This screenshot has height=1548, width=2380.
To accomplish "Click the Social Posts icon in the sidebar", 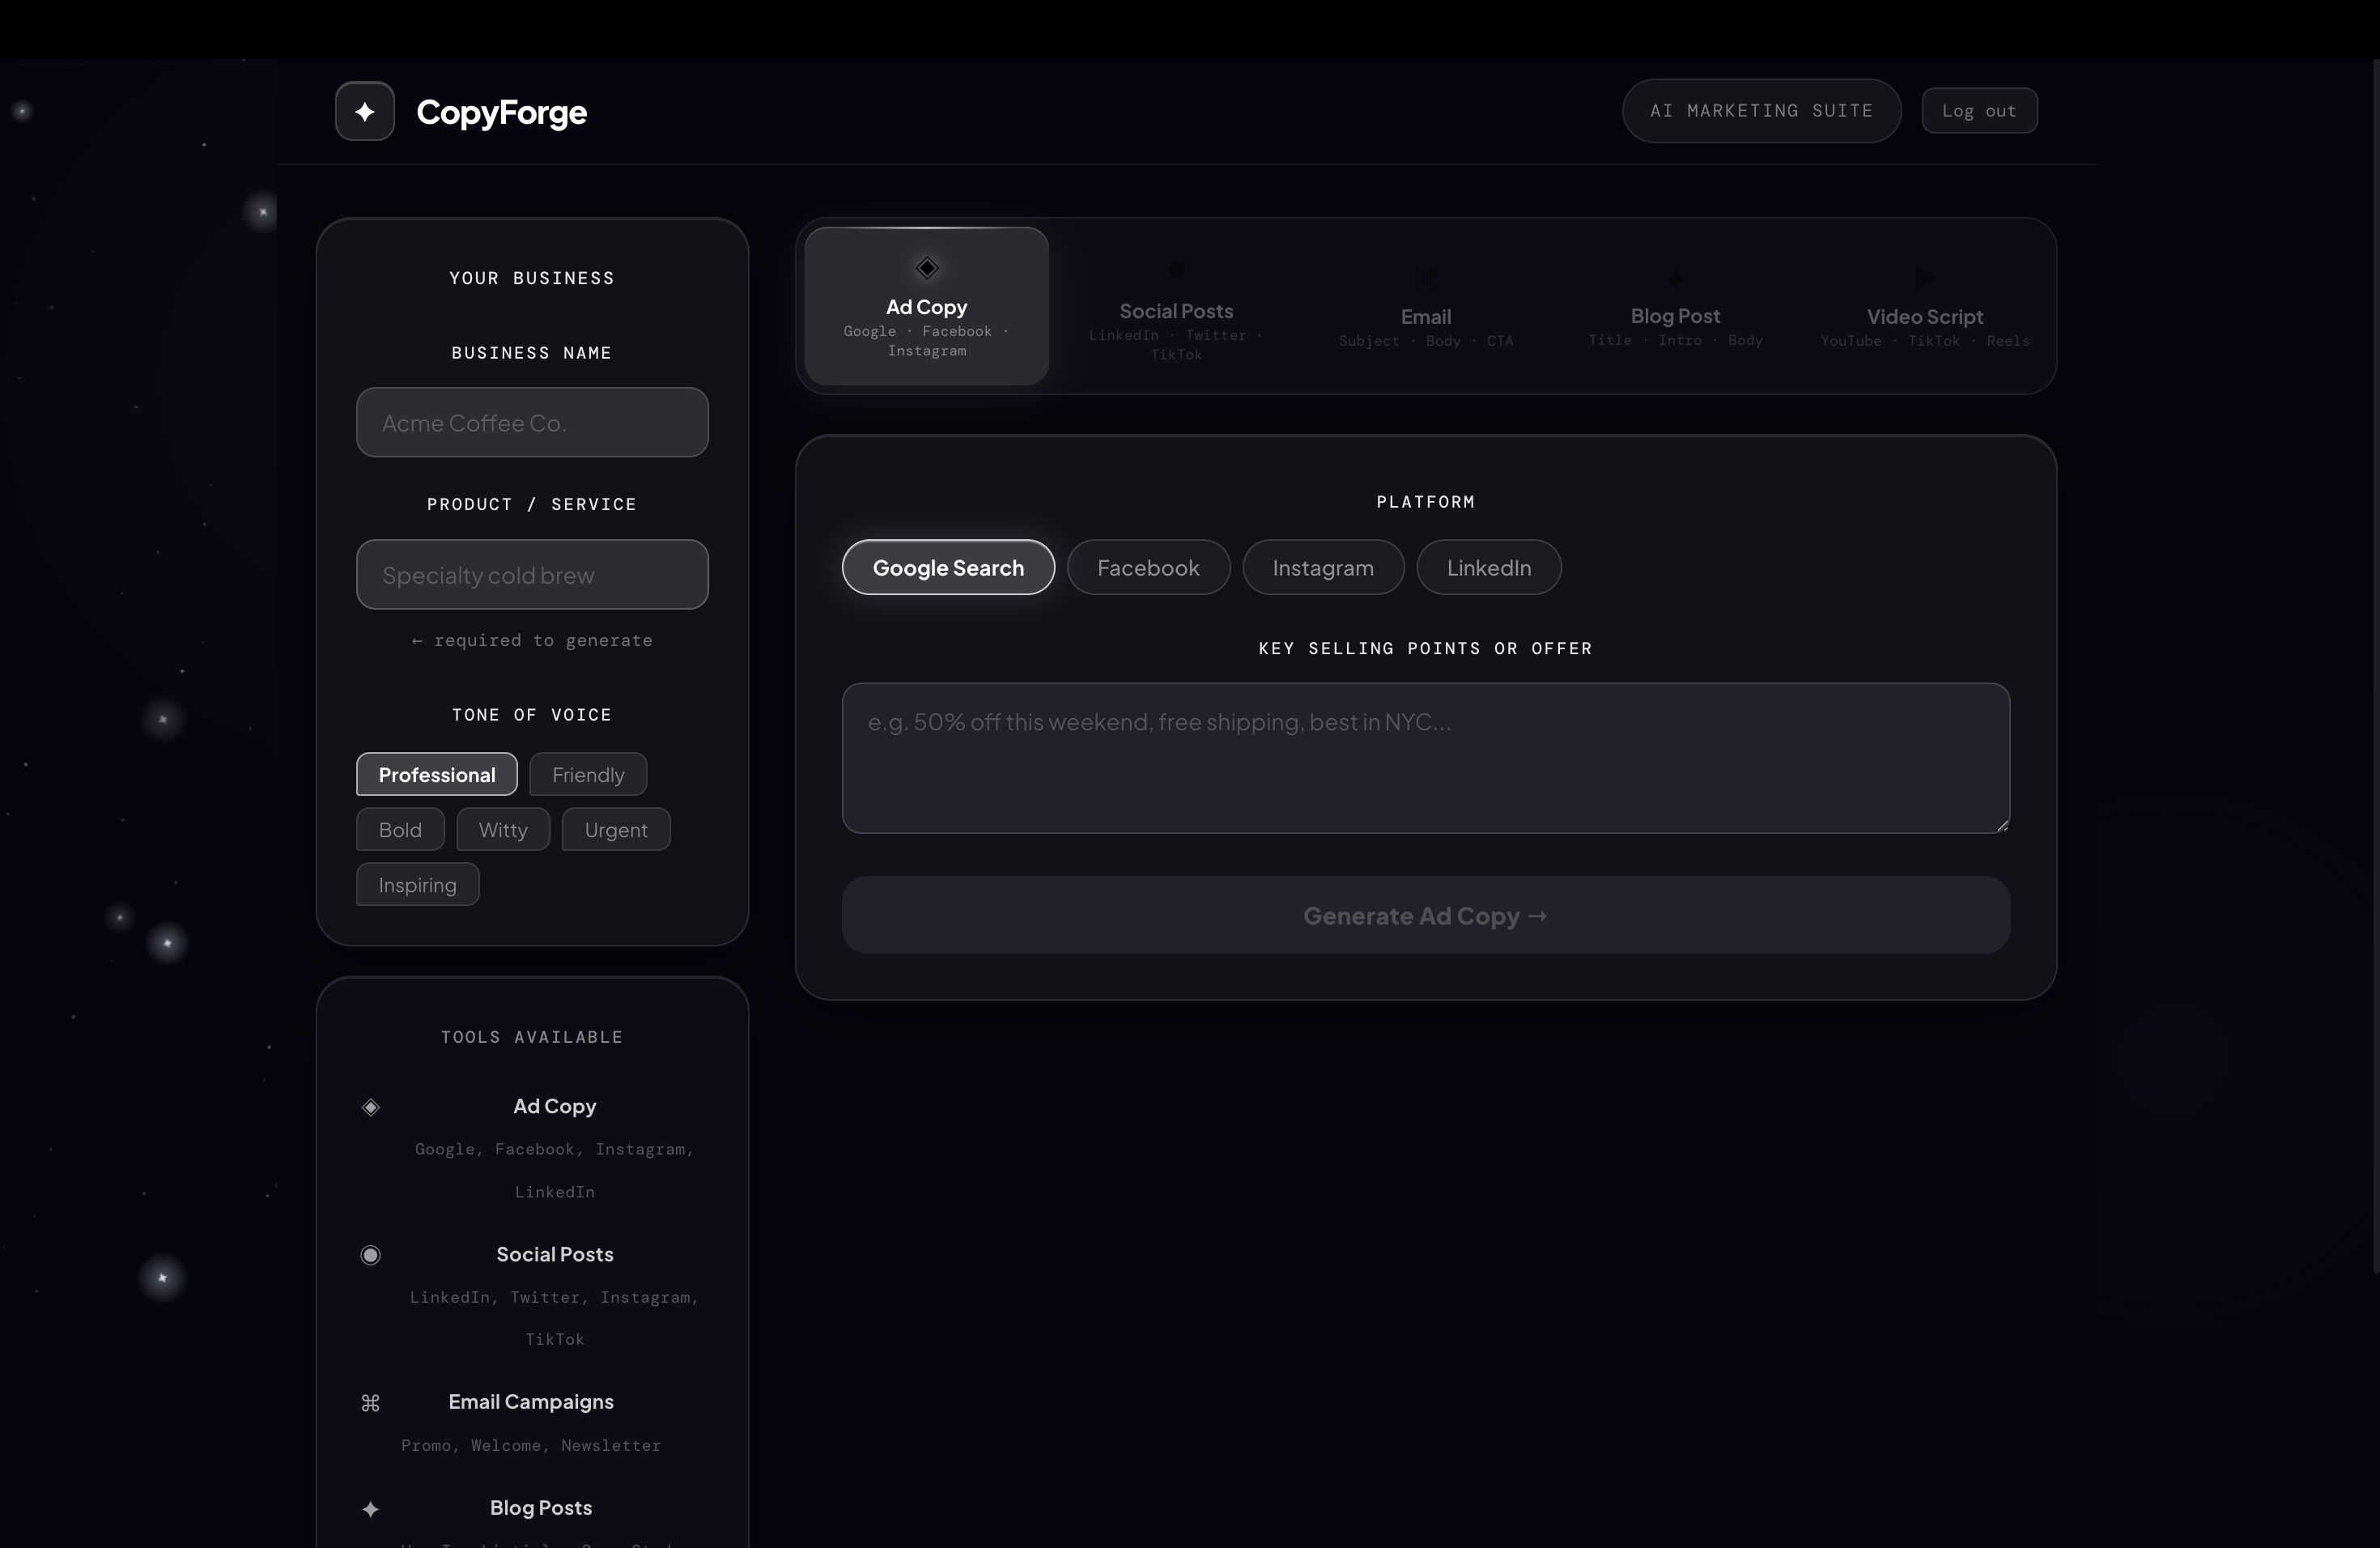I will pos(370,1255).
